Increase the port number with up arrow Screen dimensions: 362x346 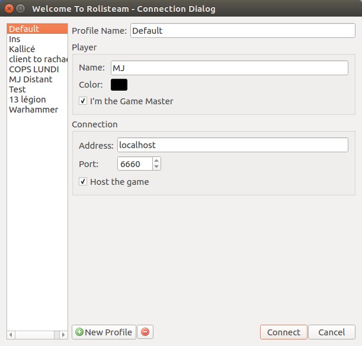[x=156, y=161]
